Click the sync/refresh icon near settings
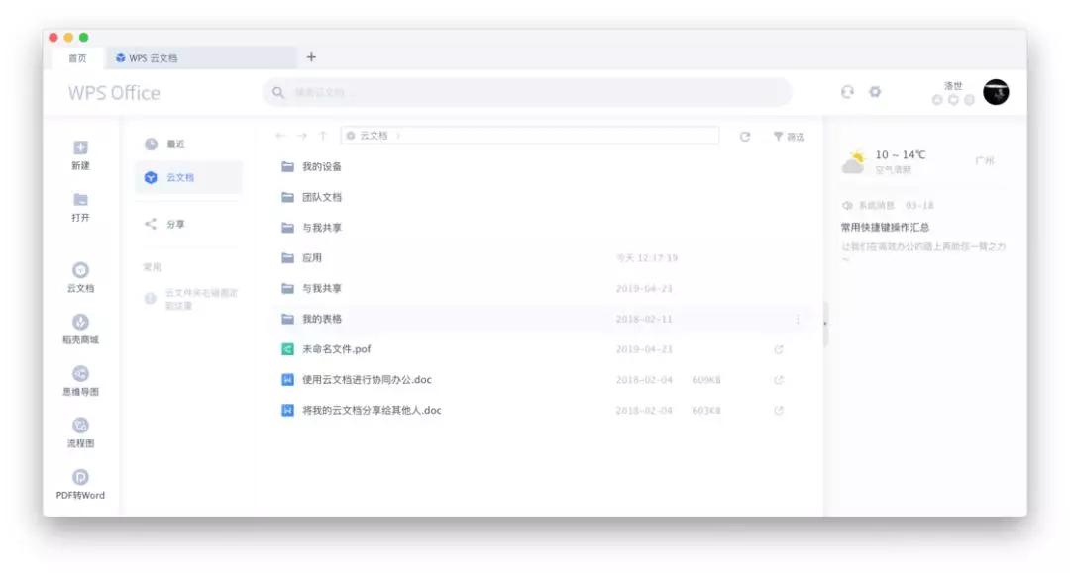The image size is (1070, 573). point(847,90)
